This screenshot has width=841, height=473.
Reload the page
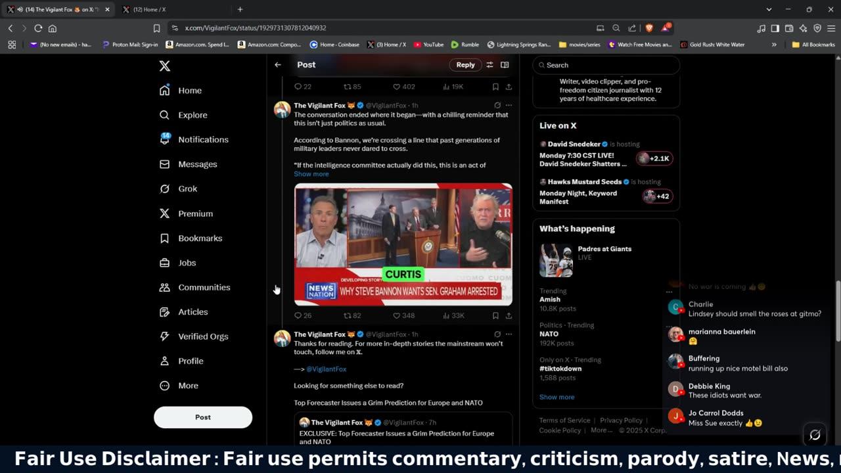click(38, 28)
